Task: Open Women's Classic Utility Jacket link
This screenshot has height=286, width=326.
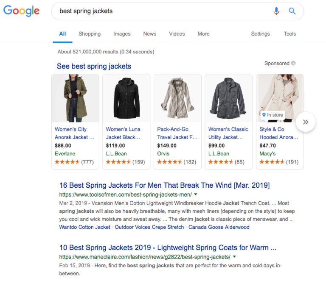Action: pos(228,133)
